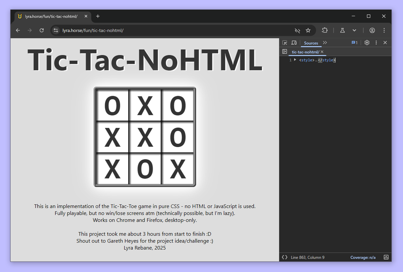Reload the page with the refresh icon
This screenshot has height=272, width=403.
click(42, 30)
